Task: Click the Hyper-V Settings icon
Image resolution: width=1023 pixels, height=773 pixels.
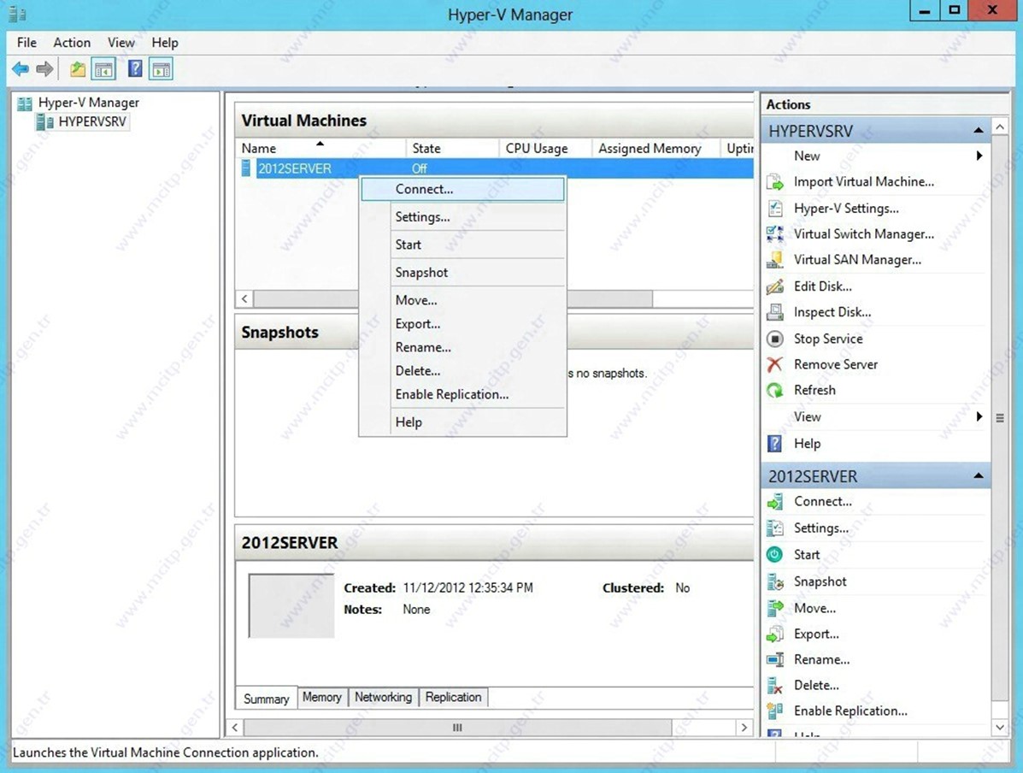Action: click(x=774, y=209)
